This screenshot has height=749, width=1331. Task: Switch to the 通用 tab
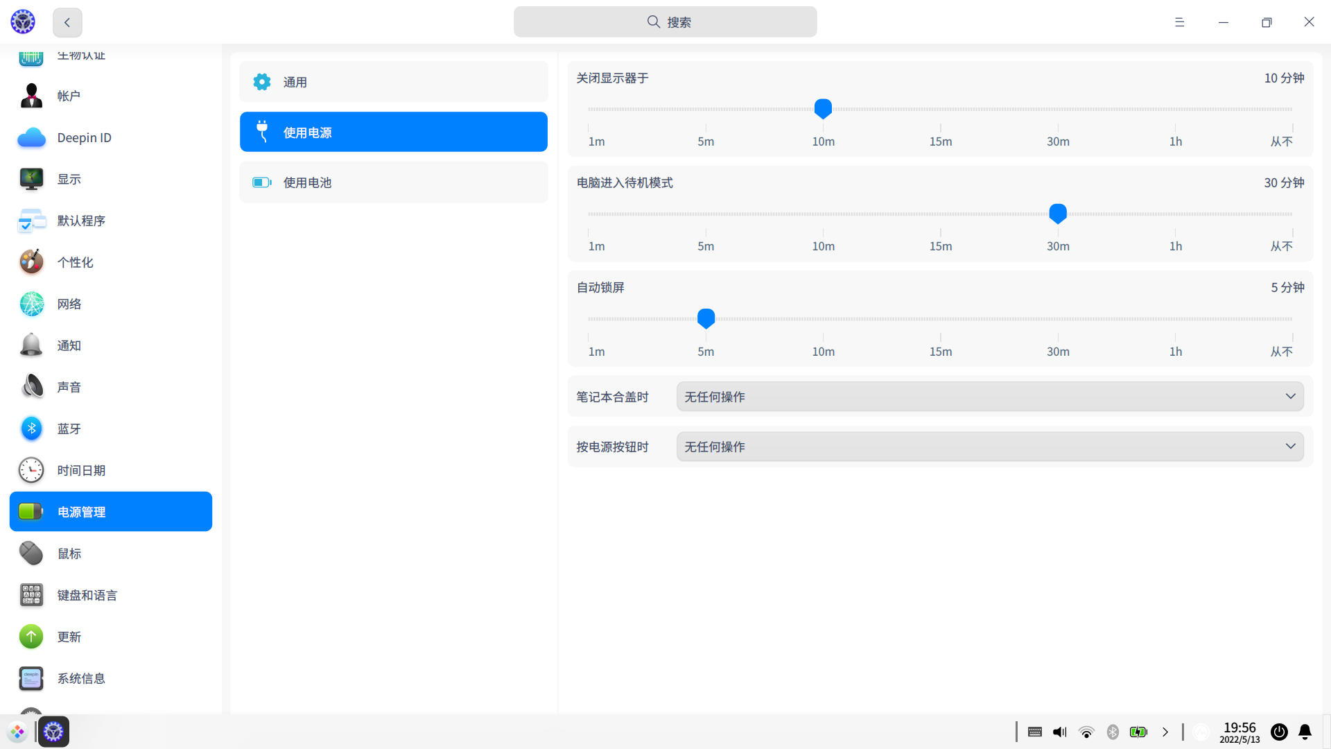pos(393,81)
